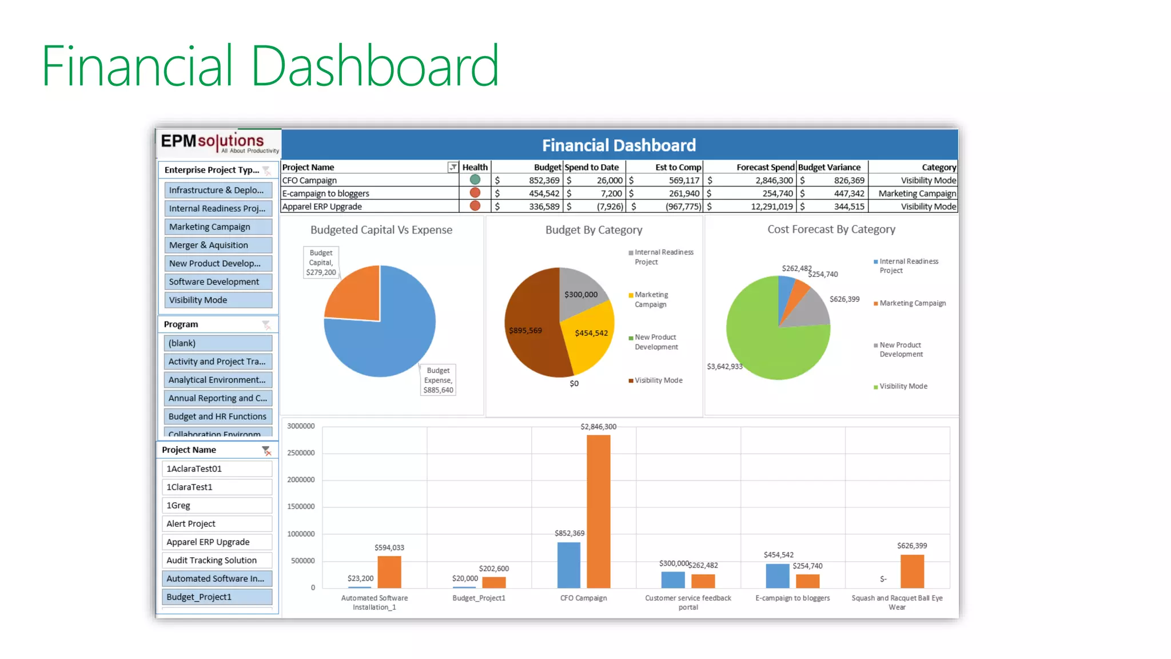This screenshot has width=1171, height=659.
Task: Select the E-campaign to bloggers name cell
Action: 370,193
